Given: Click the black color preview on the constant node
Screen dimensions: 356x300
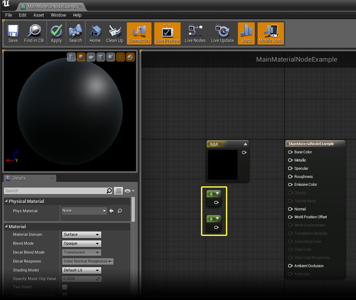Looking at the screenshot, I should pos(223,165).
